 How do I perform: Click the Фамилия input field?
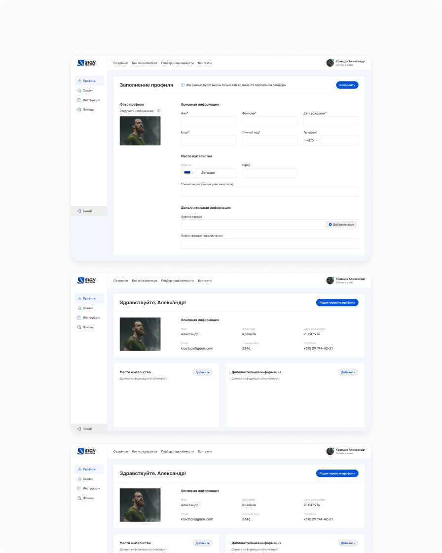click(270, 121)
